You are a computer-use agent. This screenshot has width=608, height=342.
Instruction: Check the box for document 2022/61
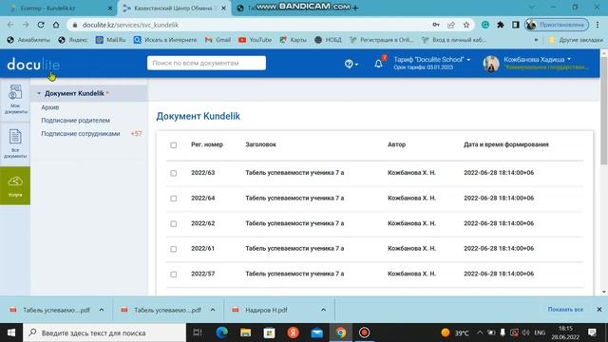coord(173,249)
